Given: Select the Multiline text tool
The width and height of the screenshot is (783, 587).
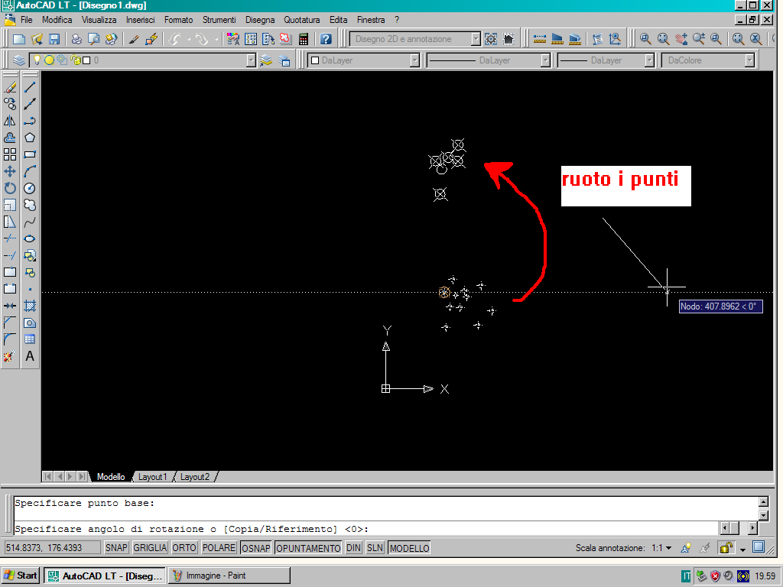Looking at the screenshot, I should (30, 356).
